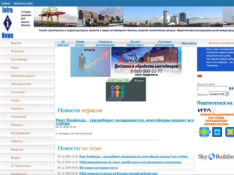Click 'Информационные системы управления перевозками' banner text
The image size is (234, 175).
click(217, 119)
